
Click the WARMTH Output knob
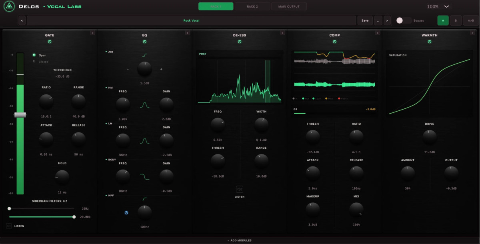tap(451, 174)
